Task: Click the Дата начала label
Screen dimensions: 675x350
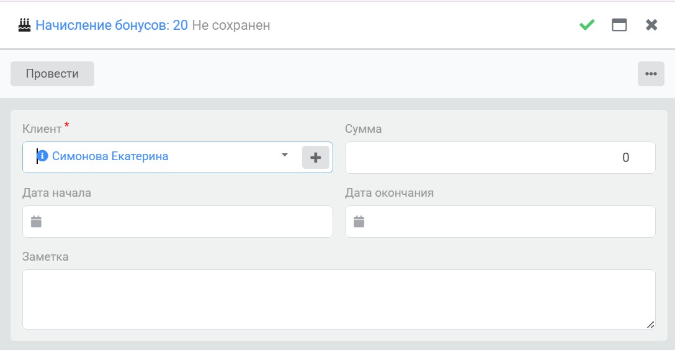Action: click(57, 192)
